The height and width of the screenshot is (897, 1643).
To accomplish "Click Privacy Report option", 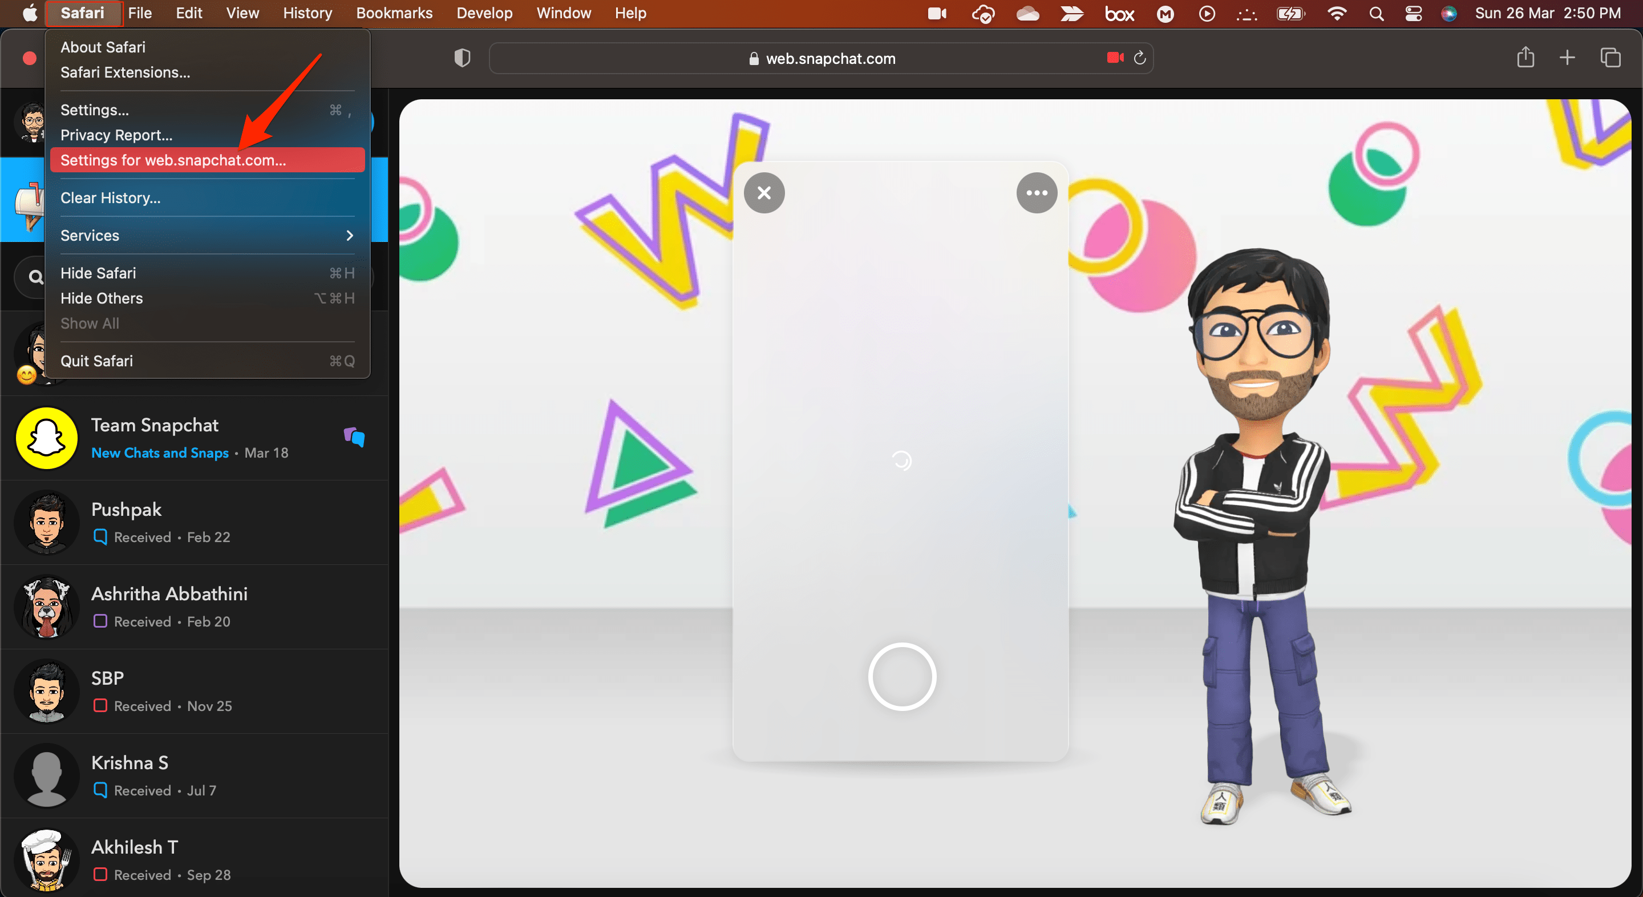I will pos(116,135).
